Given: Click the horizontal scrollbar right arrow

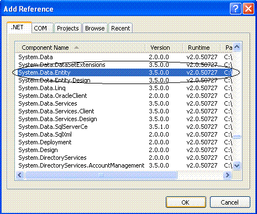Looking at the screenshot, I should (x=228, y=175).
